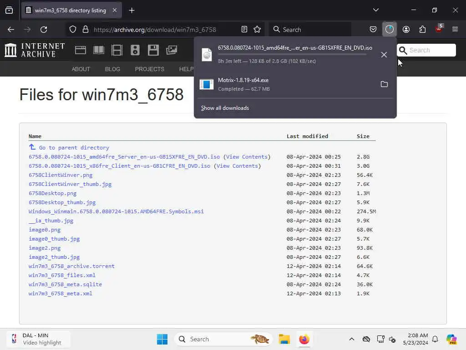Close the win7m3_6758 directory listing tab

[x=114, y=10]
